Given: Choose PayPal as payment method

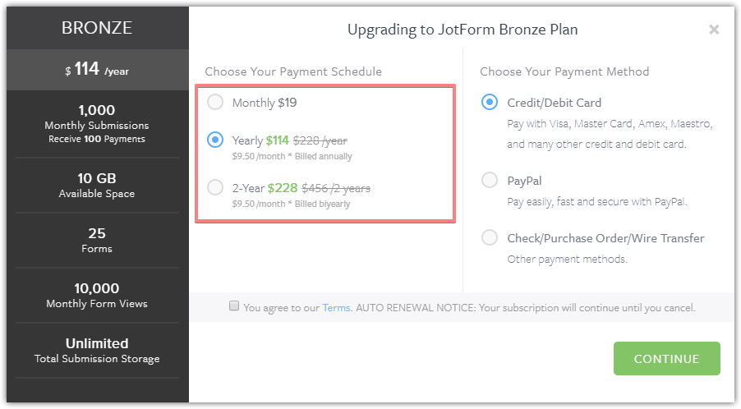Looking at the screenshot, I should pos(490,180).
